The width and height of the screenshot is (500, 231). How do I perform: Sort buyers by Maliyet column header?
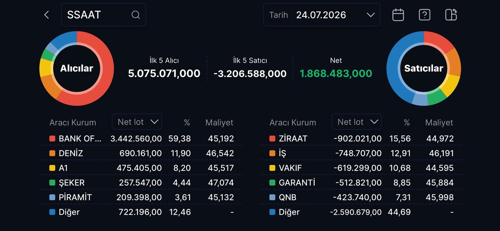(x=219, y=123)
